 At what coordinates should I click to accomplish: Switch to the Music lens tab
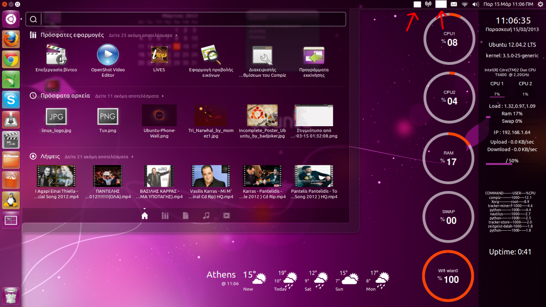click(x=206, y=216)
